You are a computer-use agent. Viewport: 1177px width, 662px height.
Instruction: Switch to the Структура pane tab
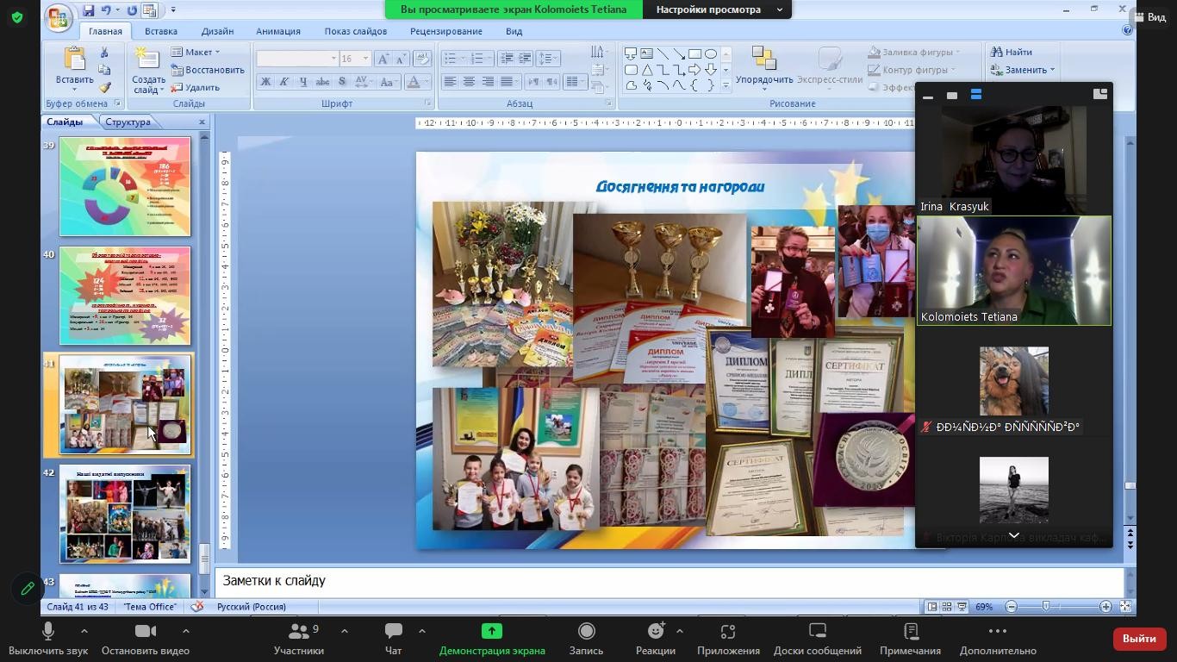point(128,122)
